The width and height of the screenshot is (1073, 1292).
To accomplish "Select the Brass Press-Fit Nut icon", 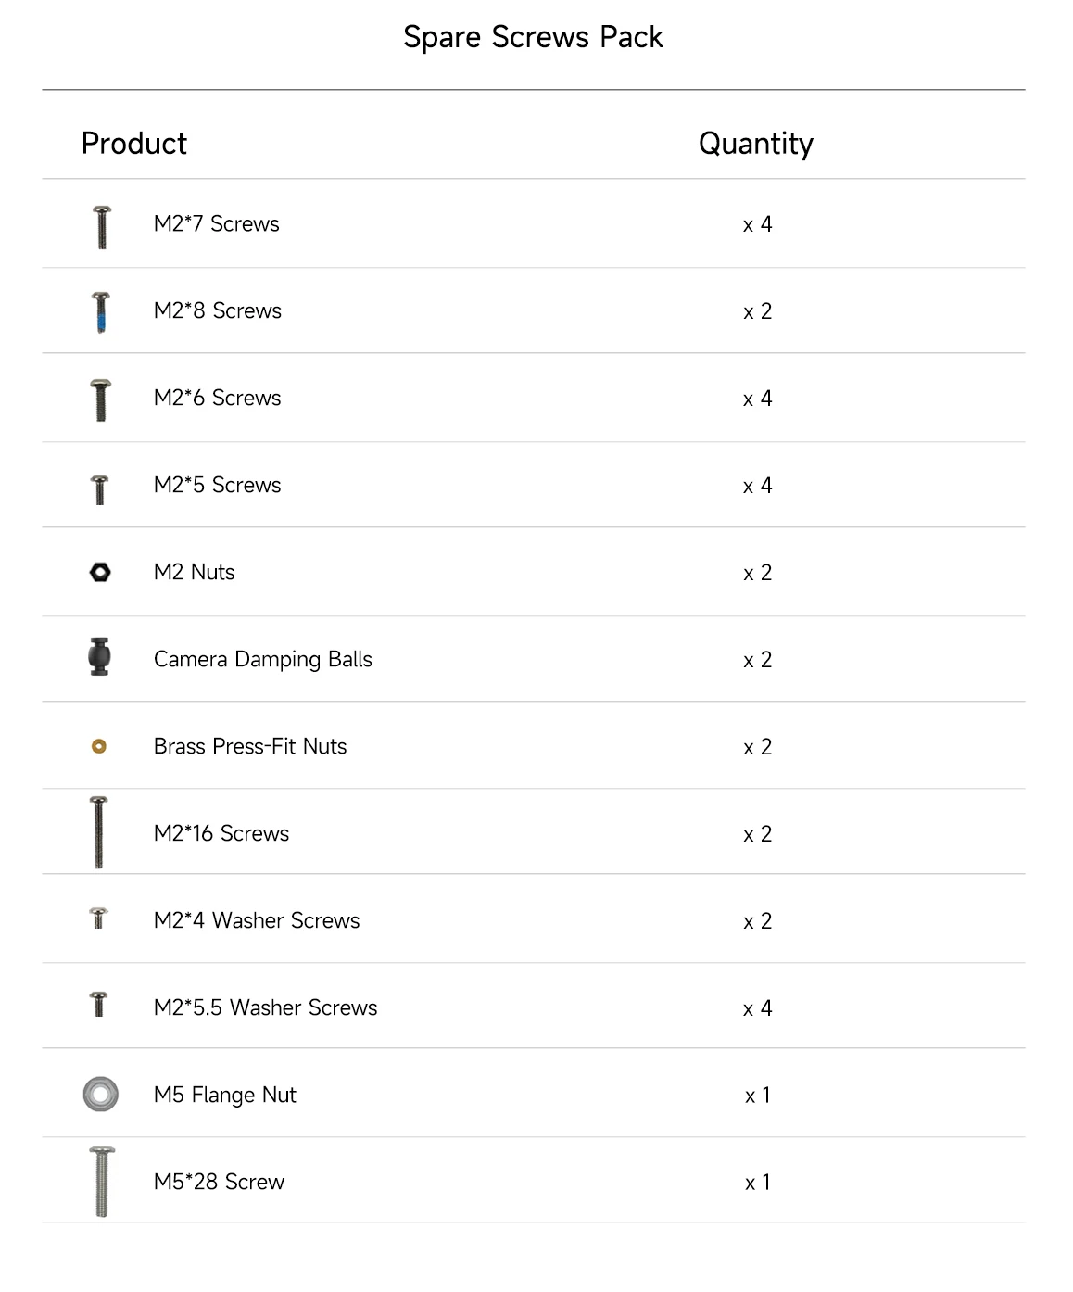I will (99, 746).
